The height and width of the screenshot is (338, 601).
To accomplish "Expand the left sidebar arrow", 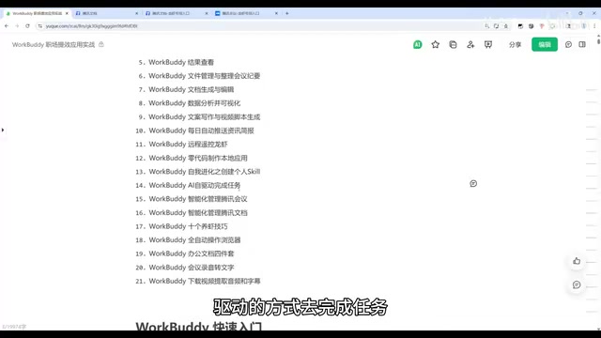I will coord(3,130).
